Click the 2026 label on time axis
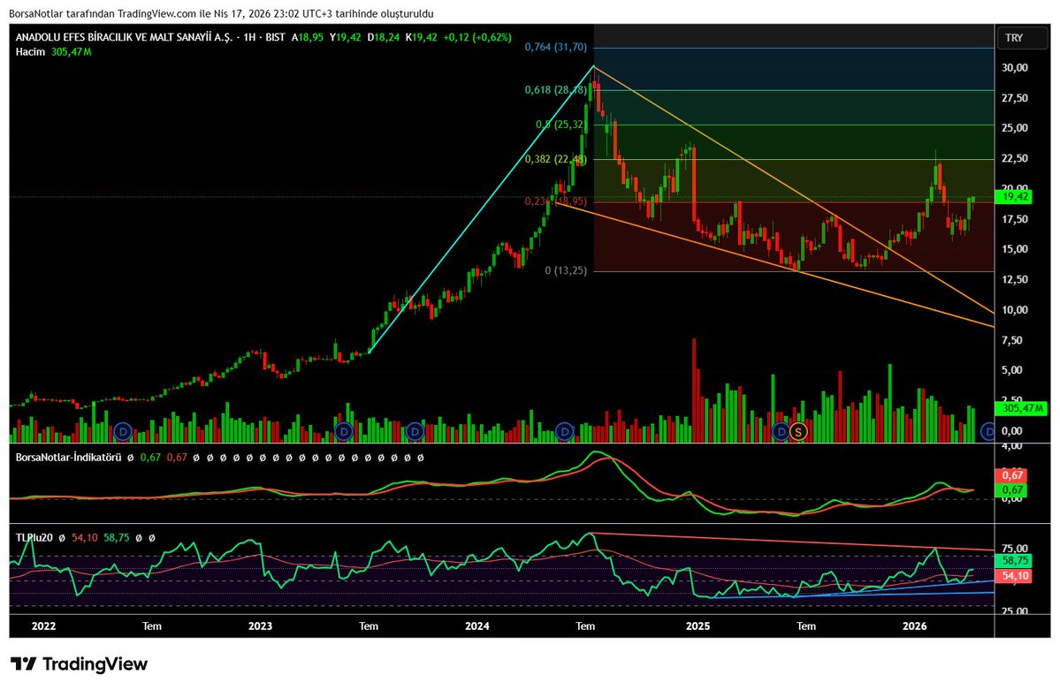This screenshot has height=690, width=1060. click(915, 626)
